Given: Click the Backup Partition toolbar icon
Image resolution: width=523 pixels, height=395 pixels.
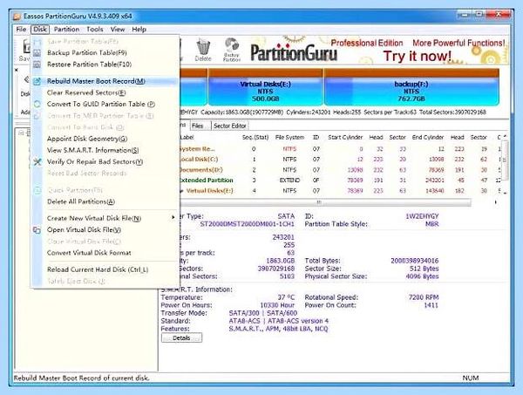Looking at the screenshot, I should point(232,50).
